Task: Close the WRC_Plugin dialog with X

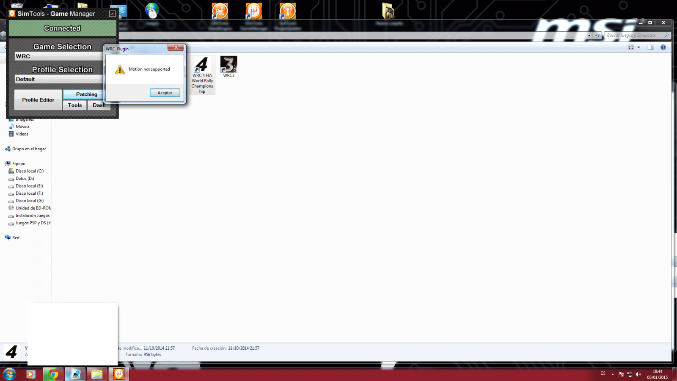Action: 176,47
